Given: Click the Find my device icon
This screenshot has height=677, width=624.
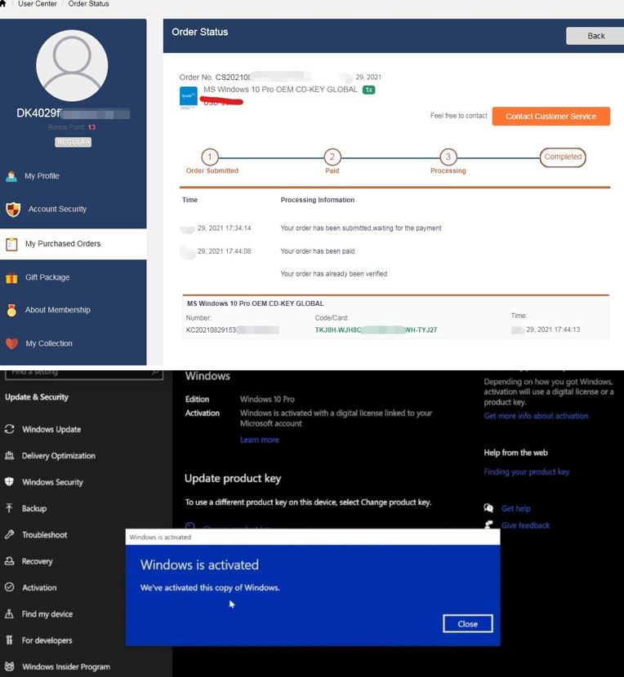Looking at the screenshot, I should click(x=9, y=613).
